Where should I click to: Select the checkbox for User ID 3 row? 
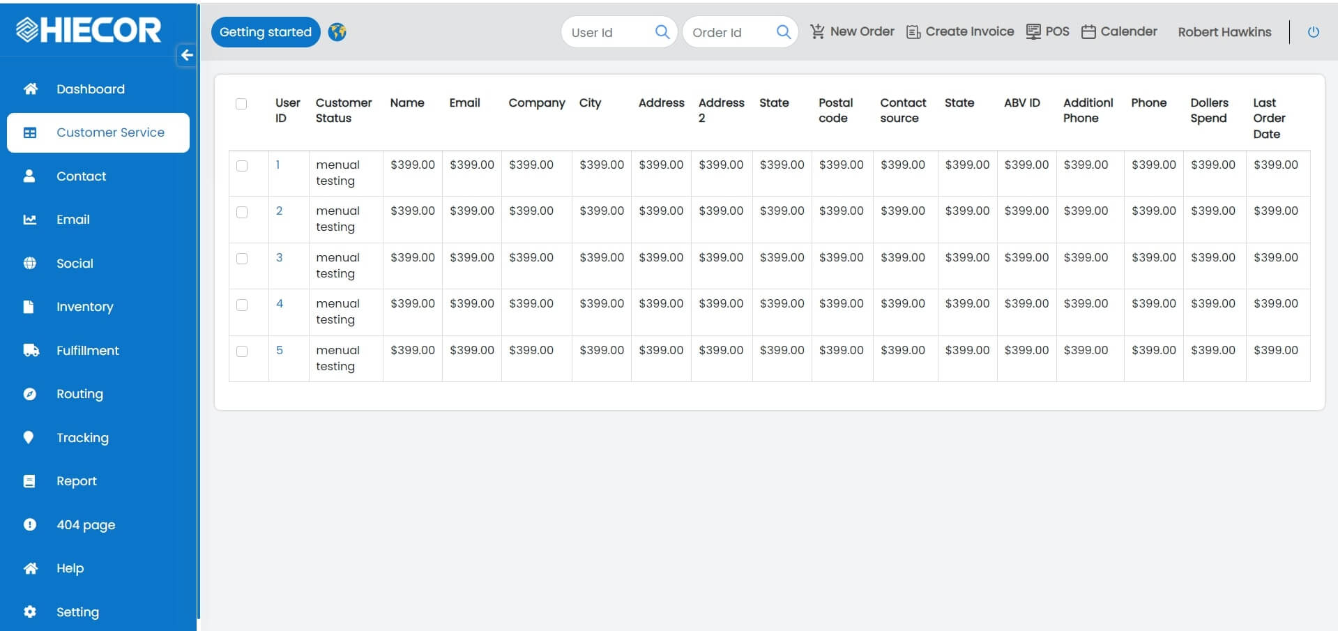(x=242, y=259)
